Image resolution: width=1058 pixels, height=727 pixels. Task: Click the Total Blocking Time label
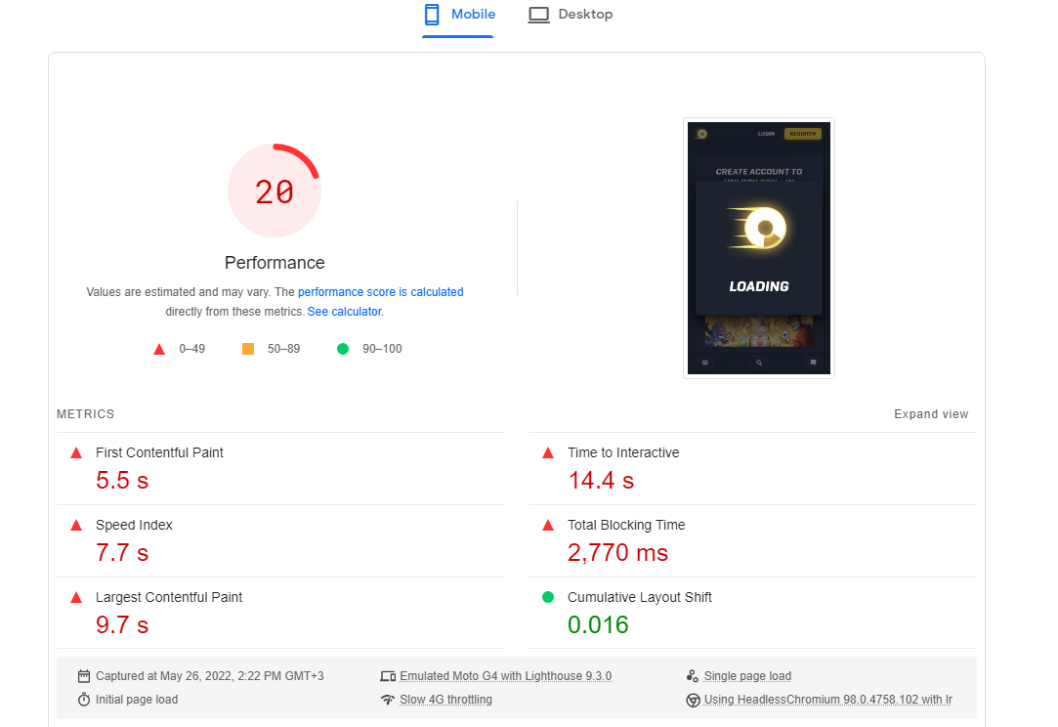[626, 525]
